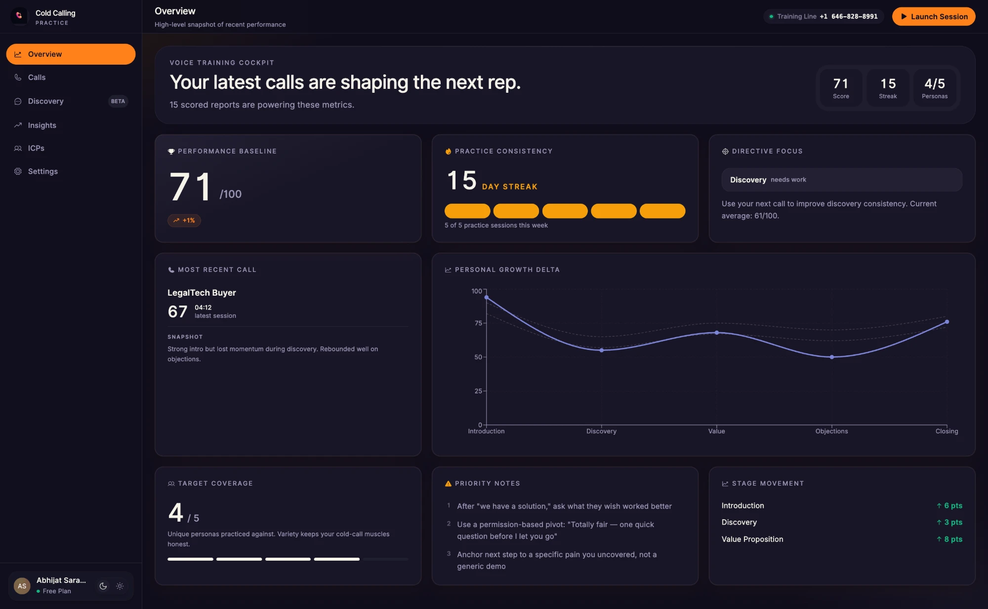This screenshot has height=609, width=988.
Task: Open the Discovery sidebar item
Action: (x=71, y=101)
